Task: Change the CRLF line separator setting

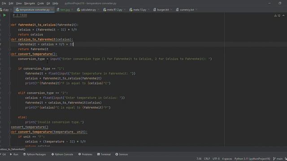Action: point(207,159)
